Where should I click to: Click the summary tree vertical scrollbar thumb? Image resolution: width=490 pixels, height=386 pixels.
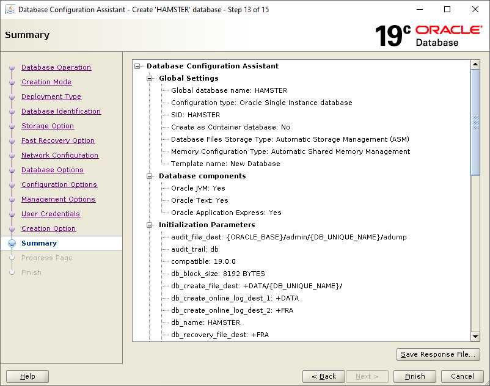click(x=475, y=122)
